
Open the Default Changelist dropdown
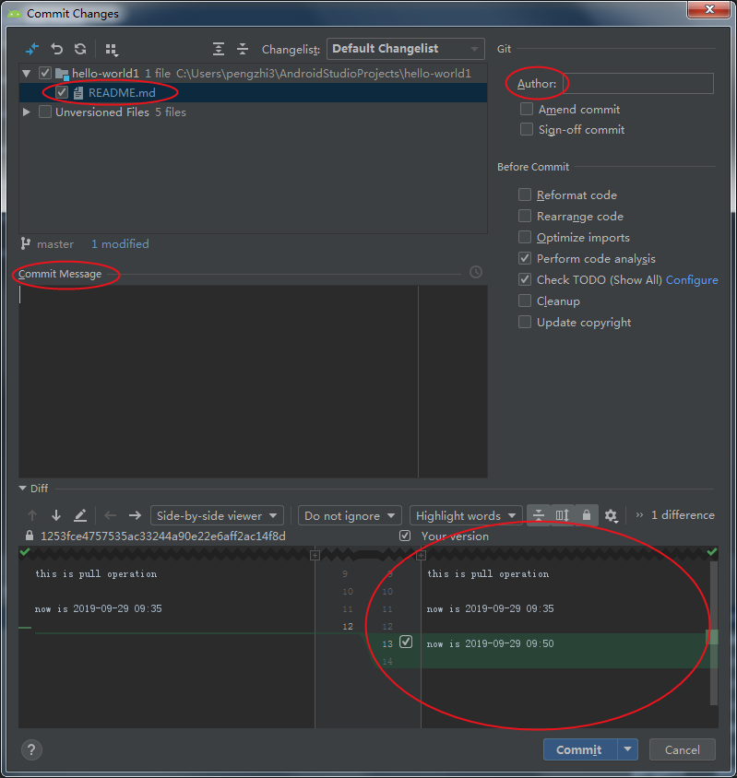point(405,49)
